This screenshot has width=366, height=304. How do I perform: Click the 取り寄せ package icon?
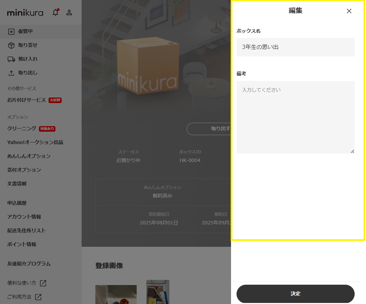pos(11,45)
